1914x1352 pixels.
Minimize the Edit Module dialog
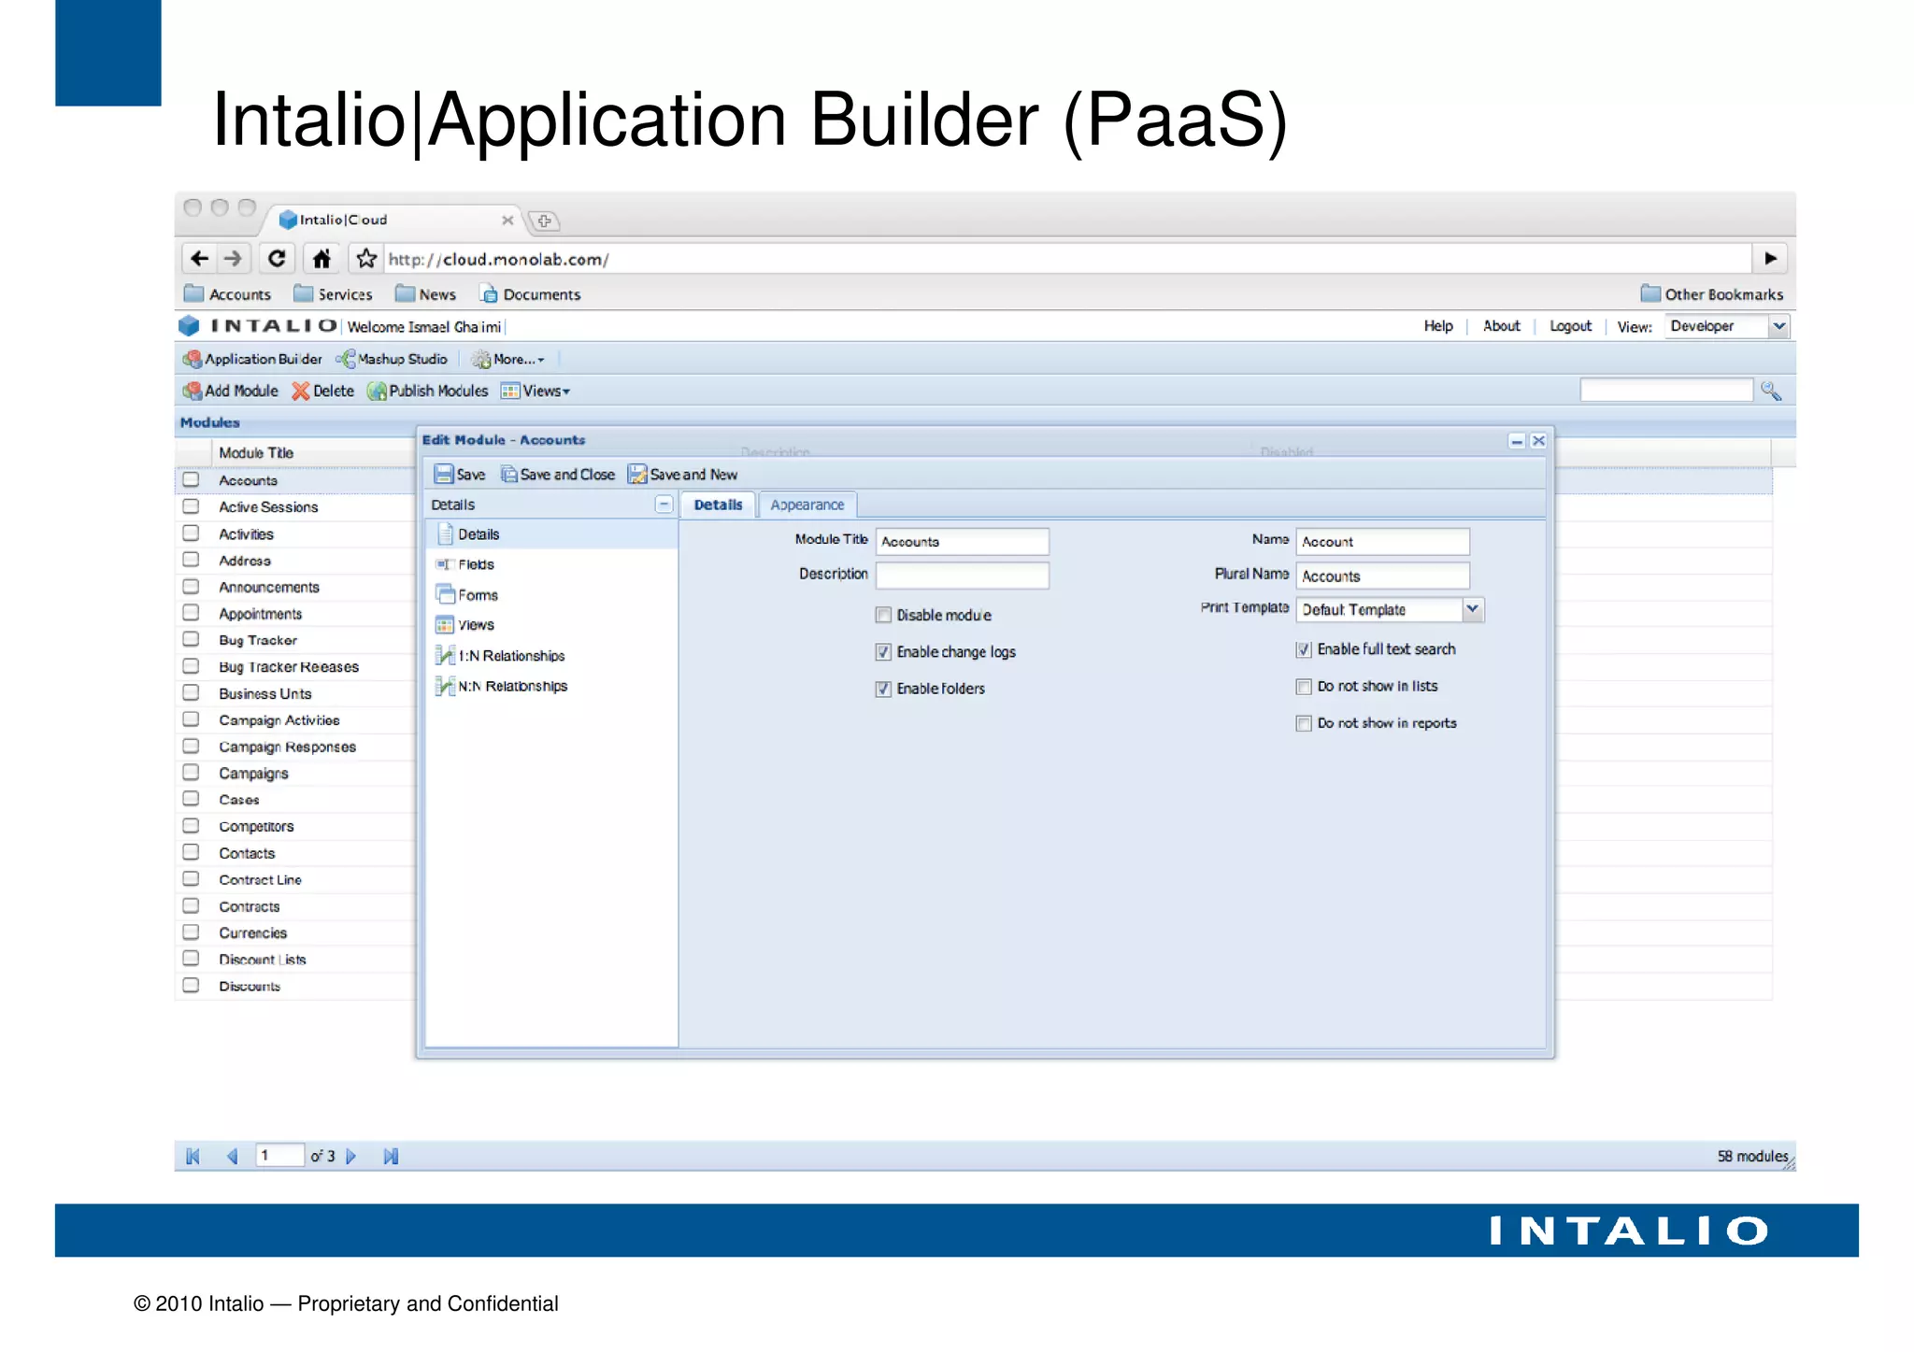(x=1517, y=441)
